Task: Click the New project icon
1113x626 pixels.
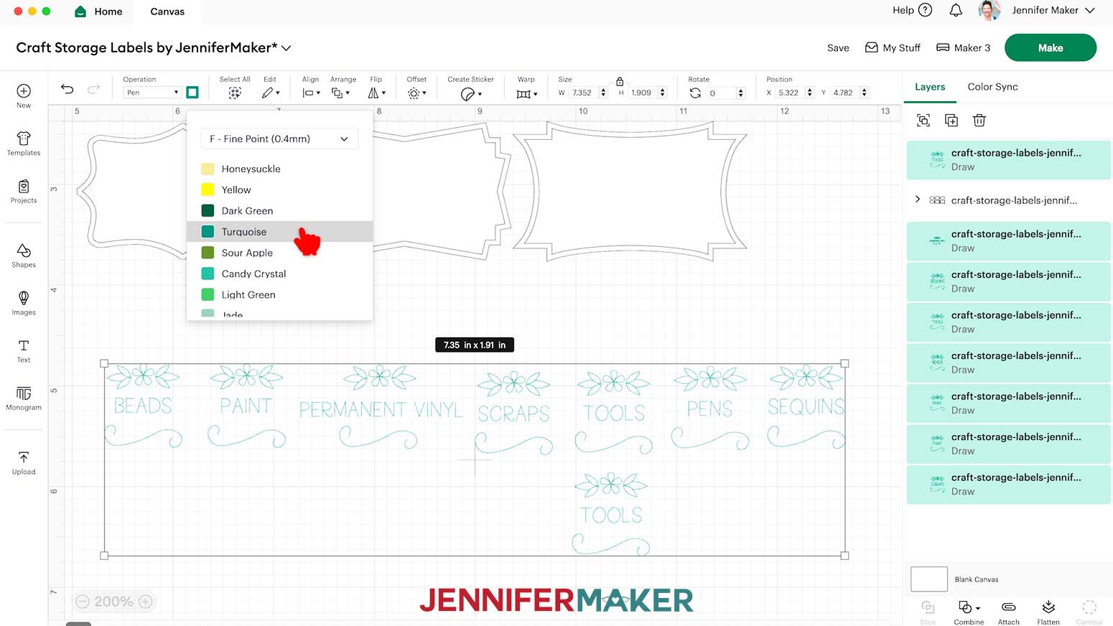Action: point(24,91)
